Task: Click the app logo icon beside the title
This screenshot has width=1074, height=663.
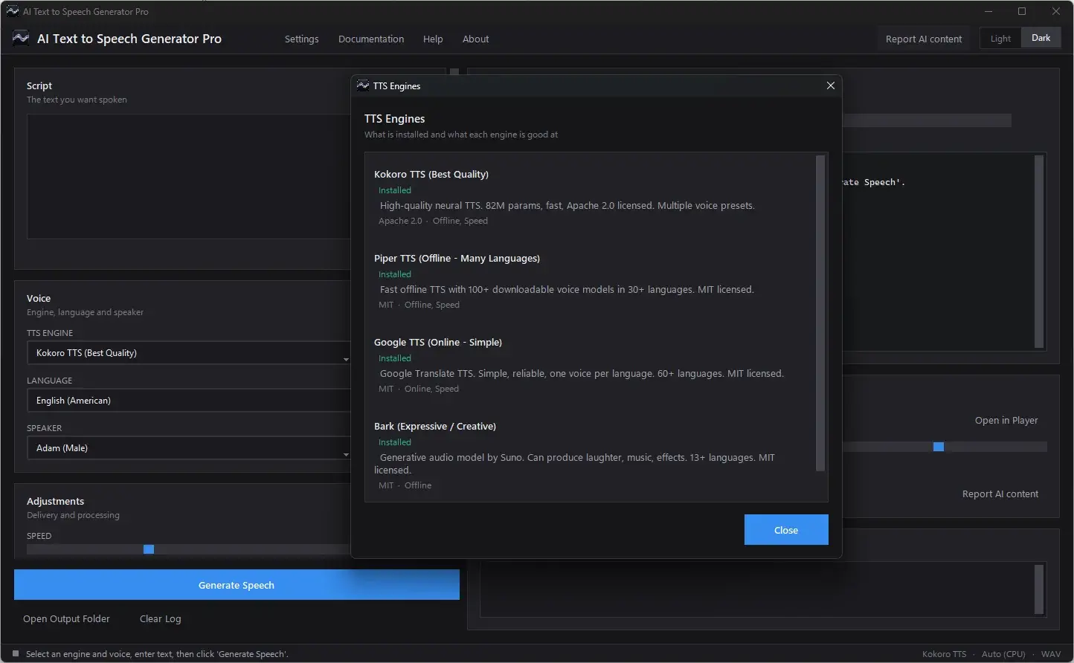Action: 21,39
